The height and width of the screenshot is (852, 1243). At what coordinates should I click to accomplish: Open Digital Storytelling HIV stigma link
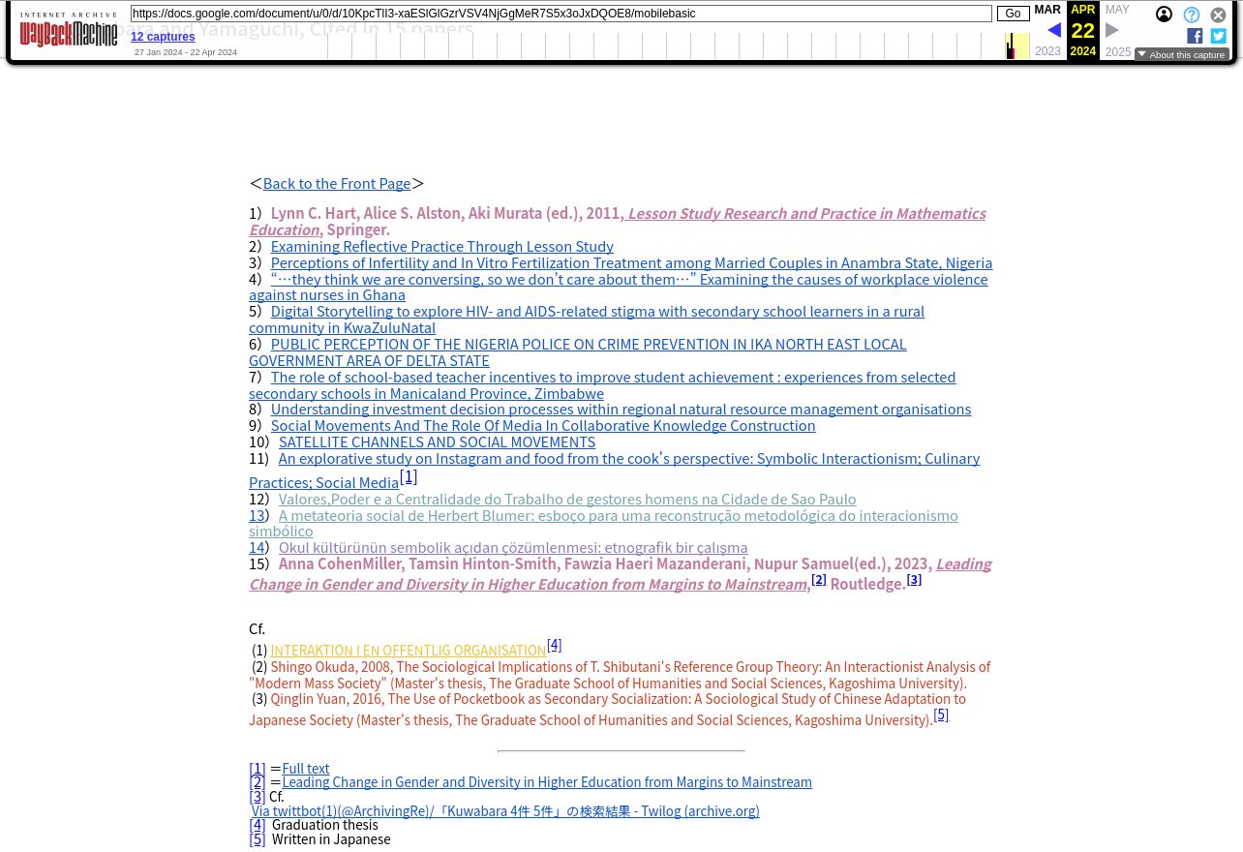(587, 319)
